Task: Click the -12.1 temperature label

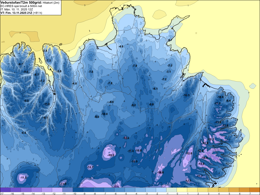Action: [x=188, y=181]
